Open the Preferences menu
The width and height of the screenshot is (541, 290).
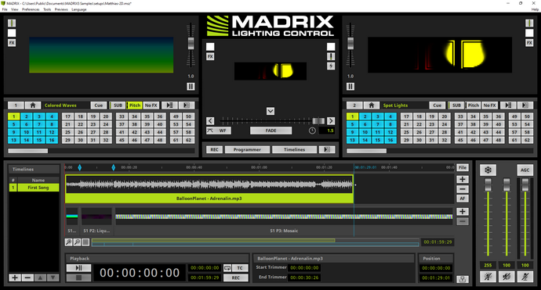tap(31, 9)
